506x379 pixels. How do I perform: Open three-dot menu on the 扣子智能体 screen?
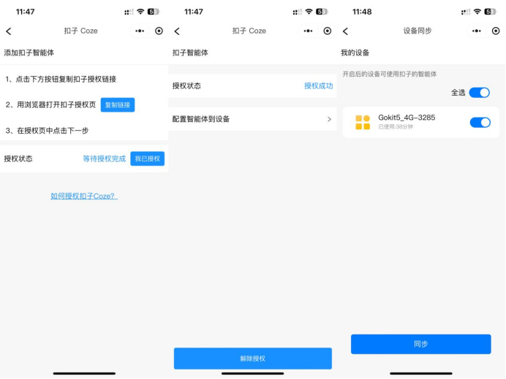pyautogui.click(x=308, y=31)
